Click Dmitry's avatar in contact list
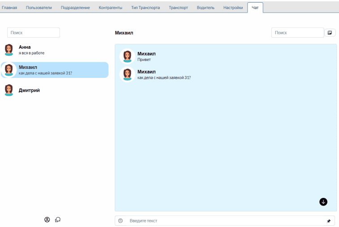This screenshot has height=227, width=339. (x=9, y=90)
